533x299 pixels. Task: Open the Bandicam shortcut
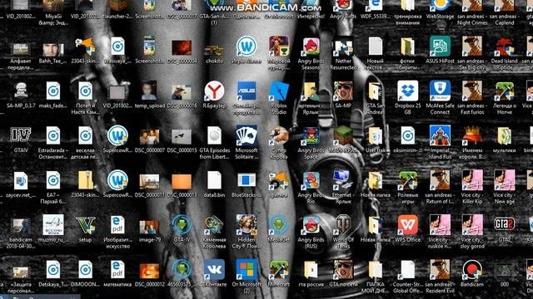click(472, 270)
